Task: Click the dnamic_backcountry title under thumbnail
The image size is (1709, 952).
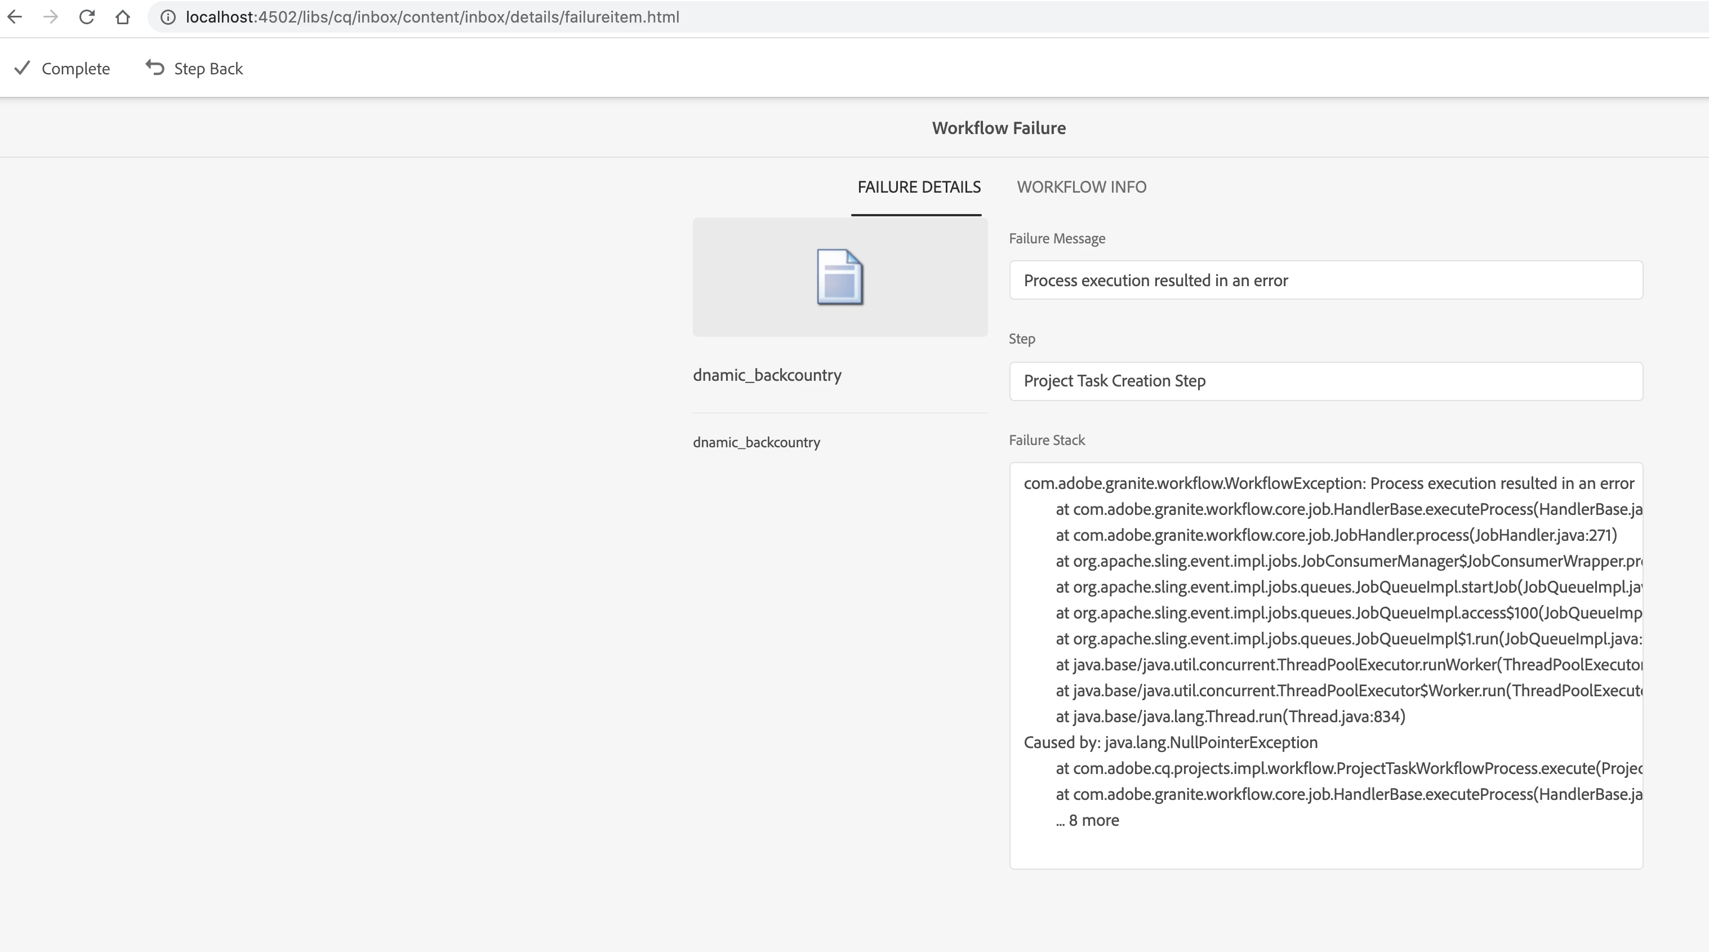Action: [767, 376]
